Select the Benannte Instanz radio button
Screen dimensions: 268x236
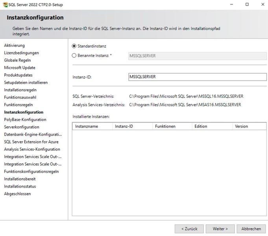[x=74, y=55]
